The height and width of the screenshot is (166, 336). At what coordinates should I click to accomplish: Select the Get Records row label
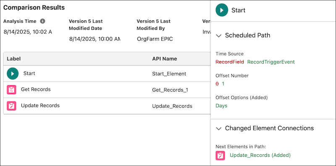click(x=36, y=89)
